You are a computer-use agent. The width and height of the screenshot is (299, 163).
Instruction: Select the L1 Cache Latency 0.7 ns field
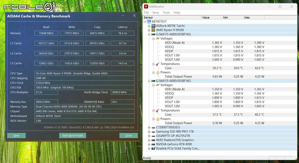click(x=123, y=43)
